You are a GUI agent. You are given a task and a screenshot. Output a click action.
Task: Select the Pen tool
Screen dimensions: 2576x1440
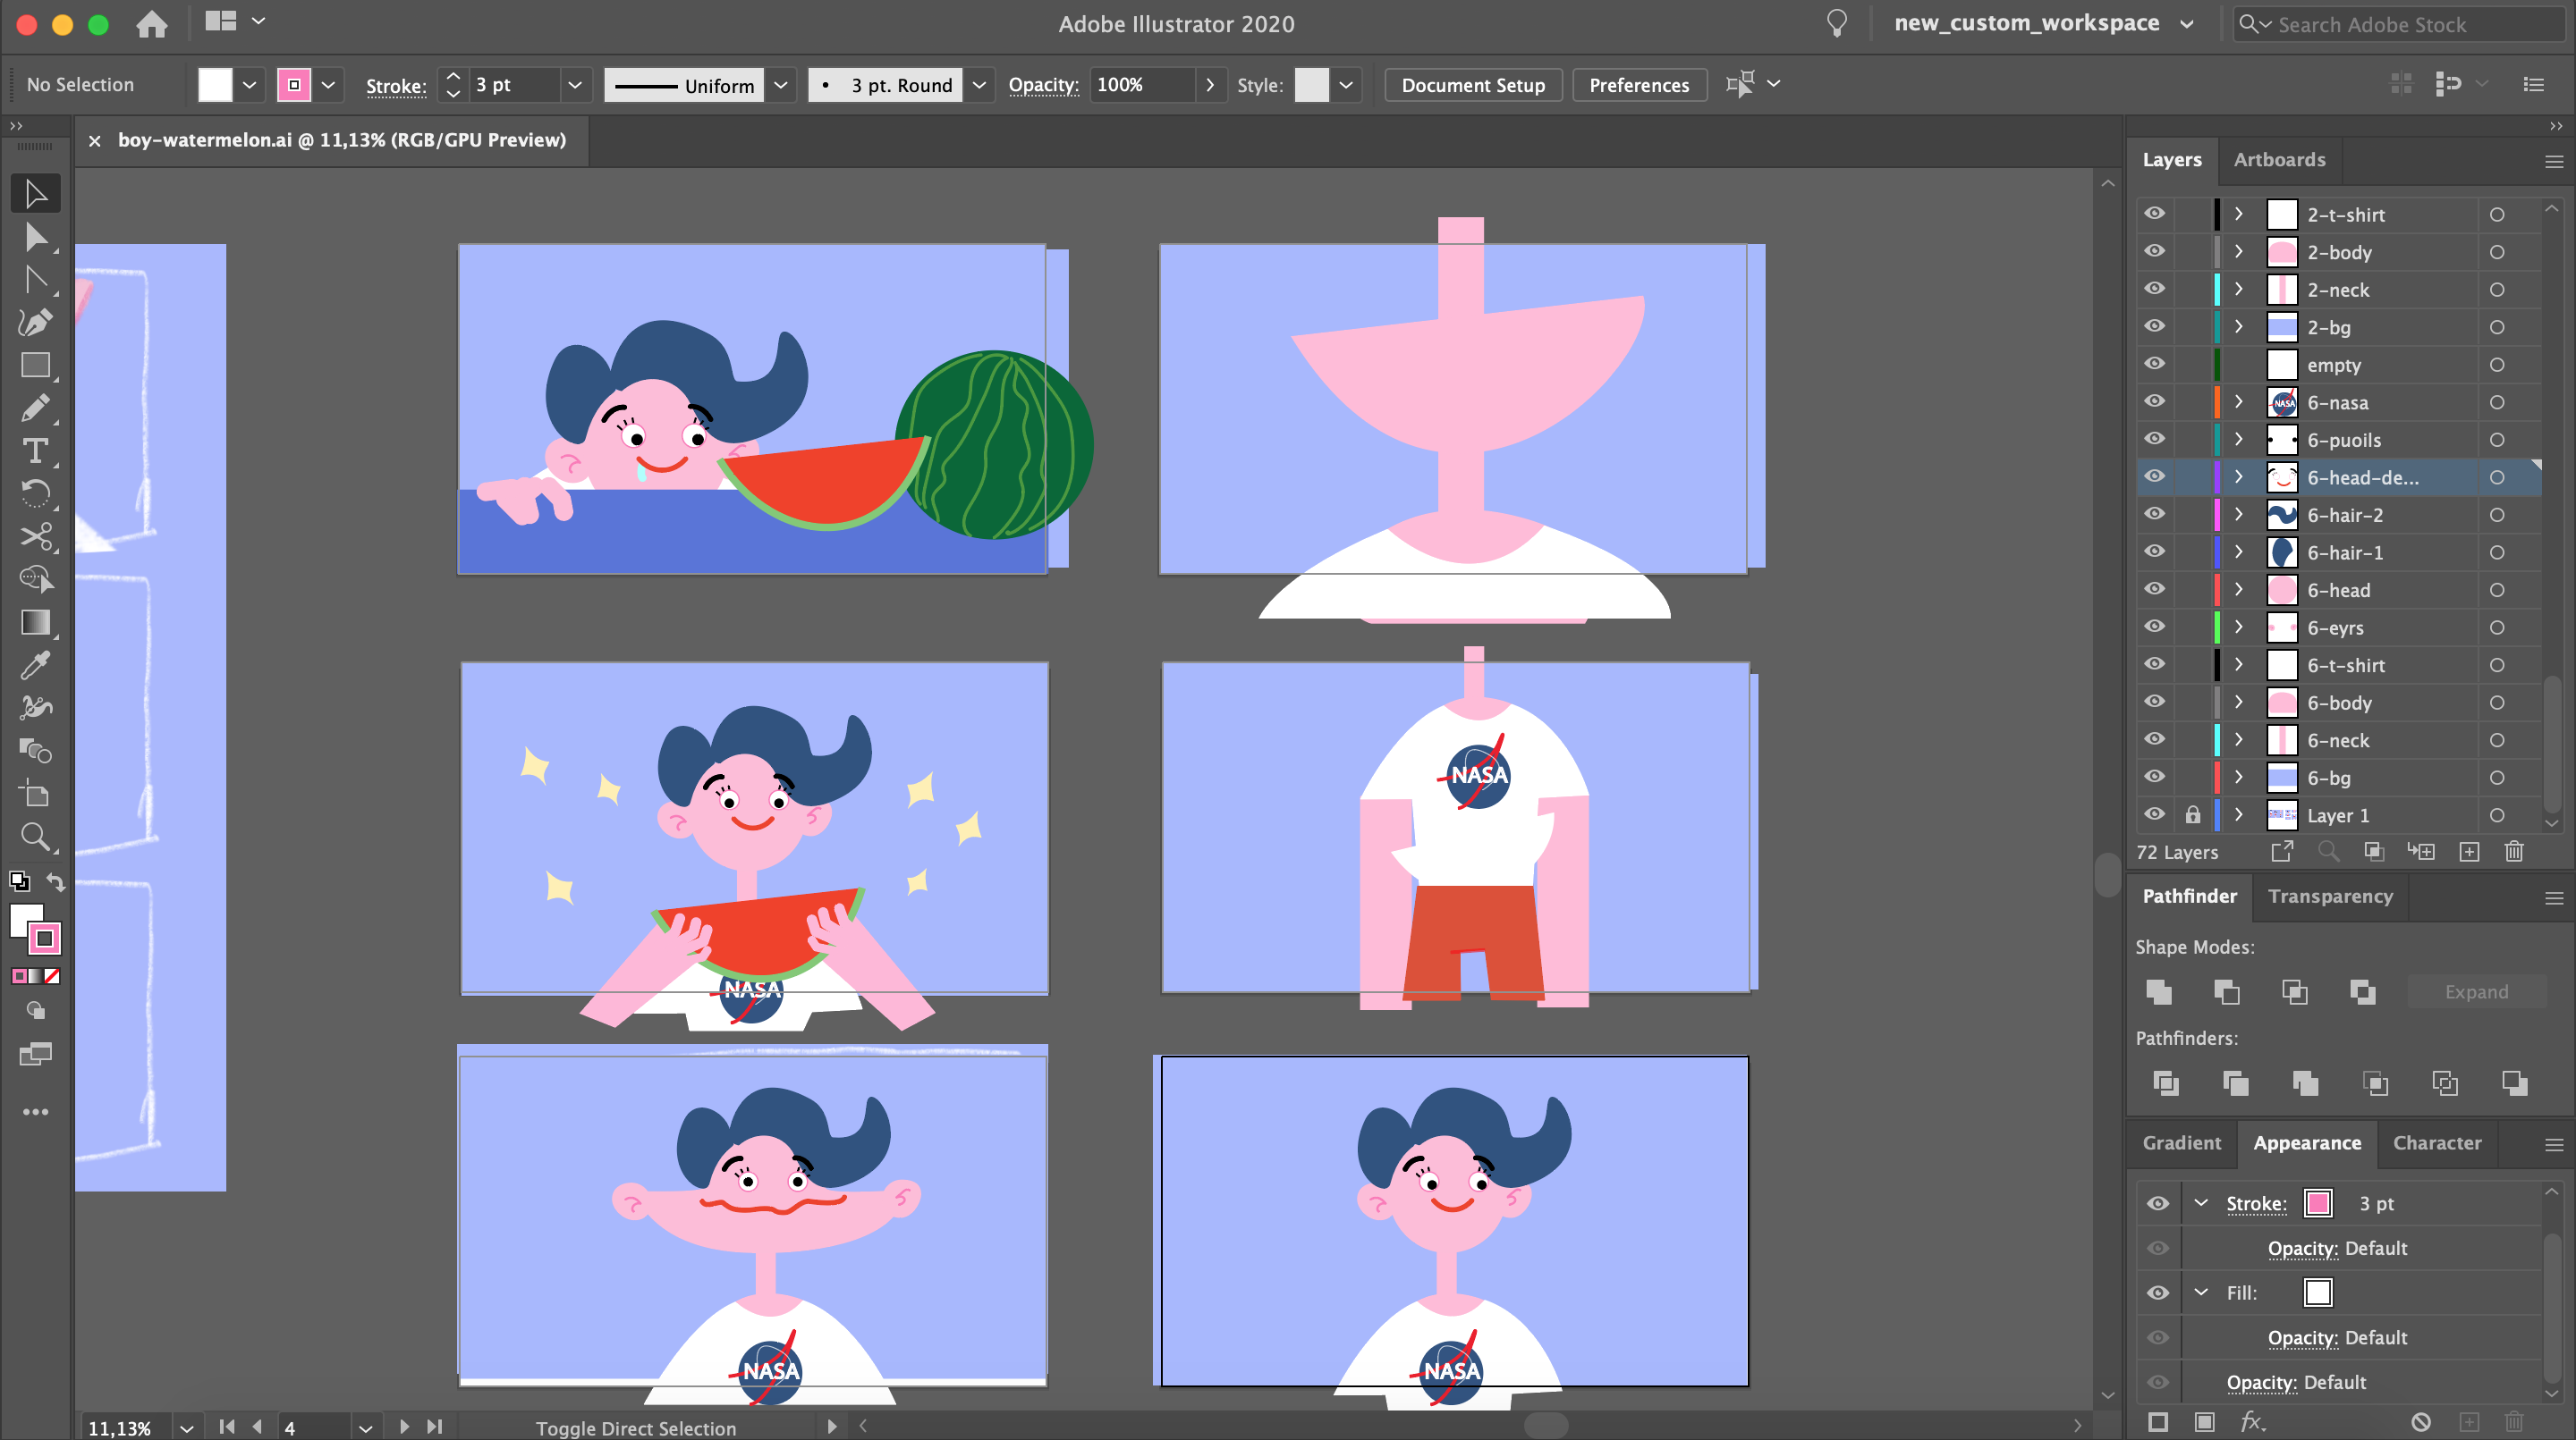[x=35, y=322]
